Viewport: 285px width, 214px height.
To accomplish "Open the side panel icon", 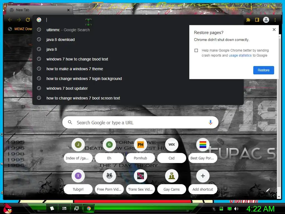I will (x=257, y=20).
